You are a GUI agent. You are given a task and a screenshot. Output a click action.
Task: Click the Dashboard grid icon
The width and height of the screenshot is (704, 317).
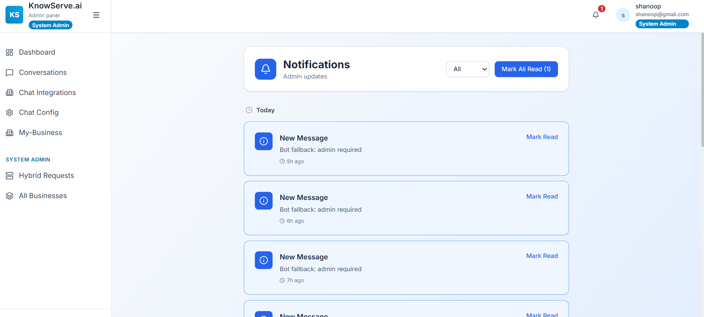point(10,52)
